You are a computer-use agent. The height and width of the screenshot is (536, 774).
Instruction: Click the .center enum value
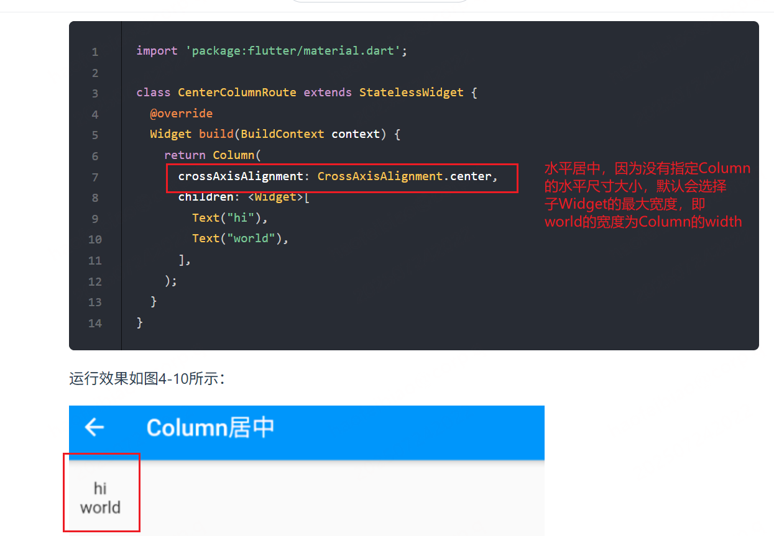click(467, 176)
